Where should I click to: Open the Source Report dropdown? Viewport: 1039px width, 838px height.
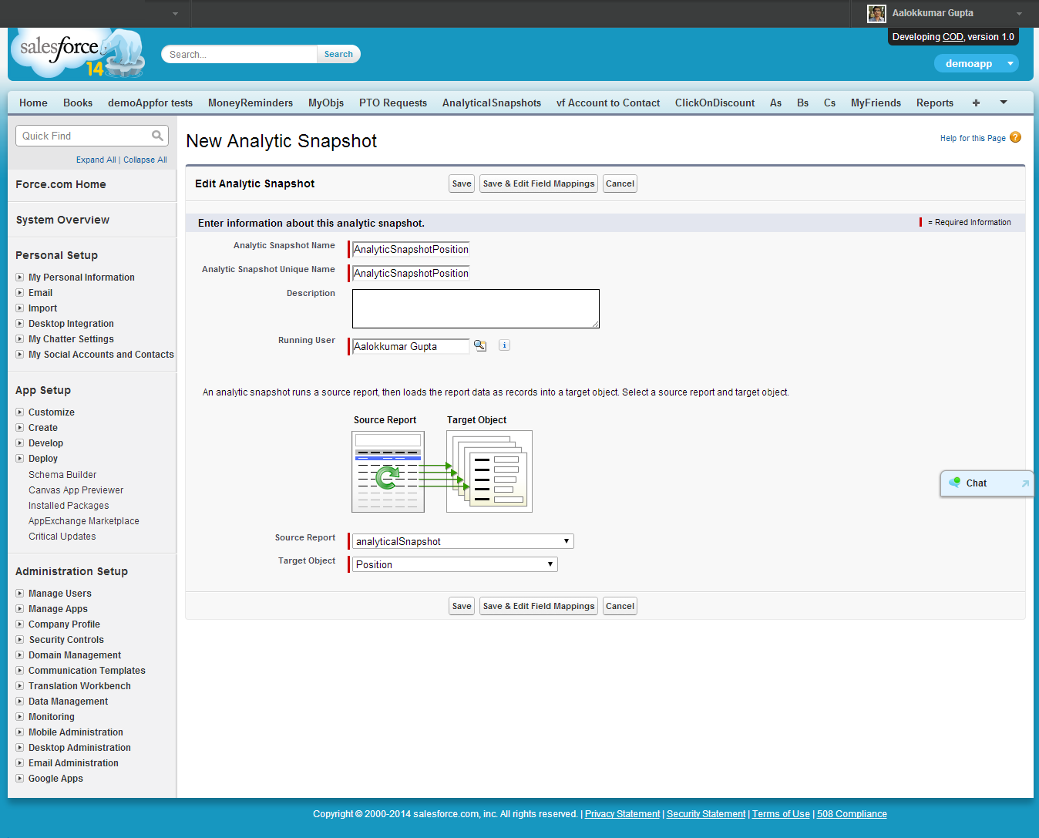point(567,540)
